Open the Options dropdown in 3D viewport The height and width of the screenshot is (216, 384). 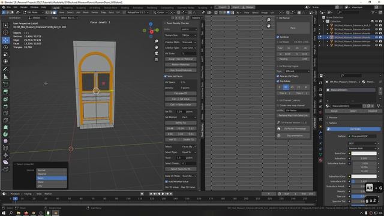(197, 17)
